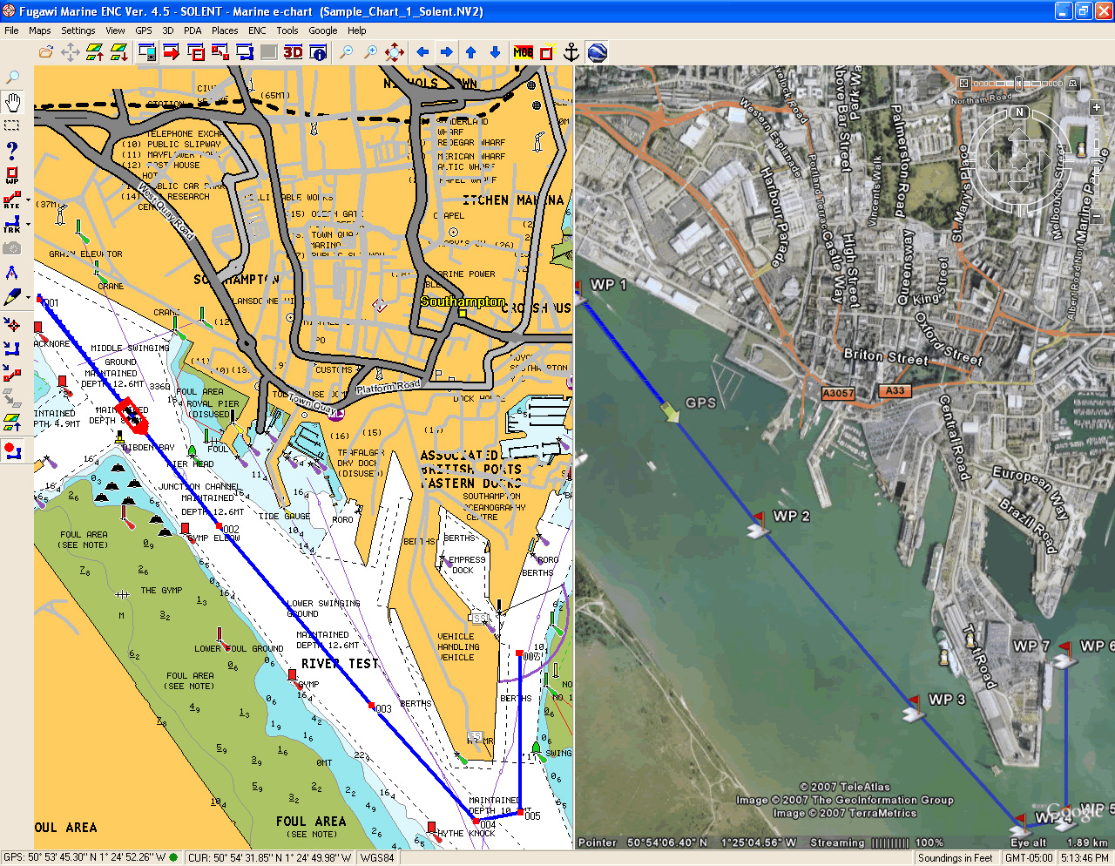Select the dashed rectangle selection tool
This screenshot has width=1115, height=866.
point(12,126)
